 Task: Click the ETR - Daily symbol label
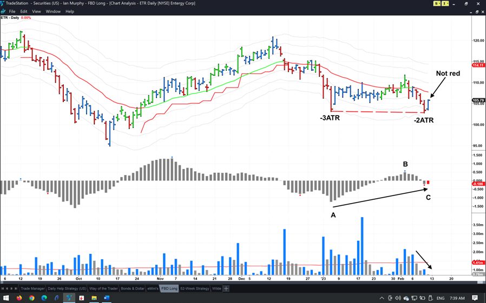[10, 18]
